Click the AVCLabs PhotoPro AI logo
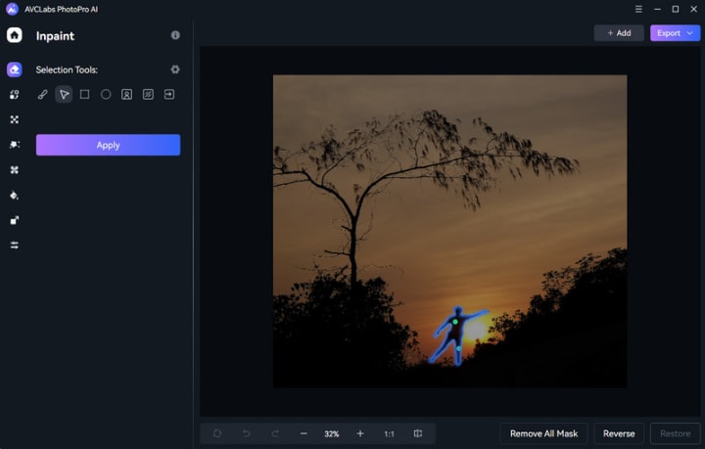 [12, 9]
